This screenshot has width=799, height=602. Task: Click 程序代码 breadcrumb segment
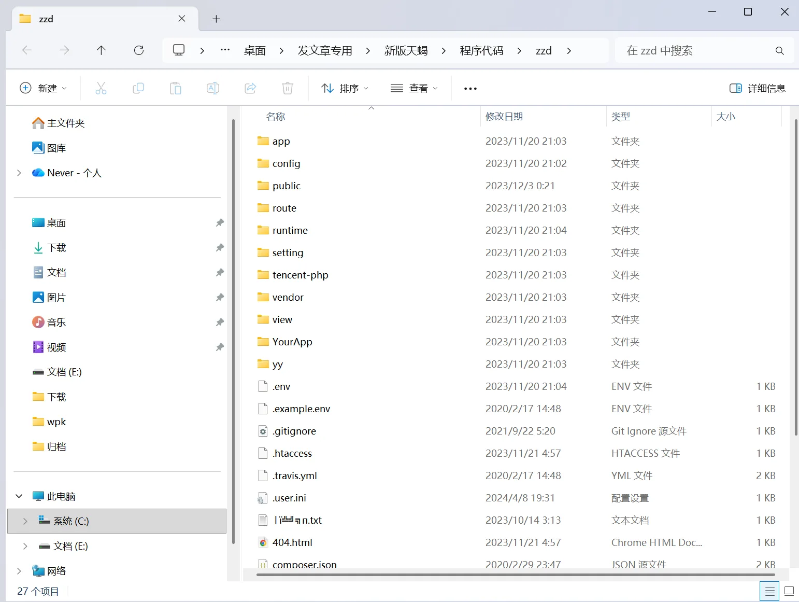[481, 51]
